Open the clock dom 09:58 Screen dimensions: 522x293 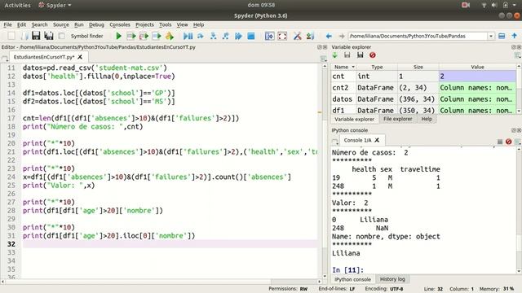pos(261,5)
